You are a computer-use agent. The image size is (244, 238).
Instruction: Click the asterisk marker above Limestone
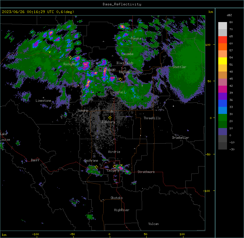43,98
